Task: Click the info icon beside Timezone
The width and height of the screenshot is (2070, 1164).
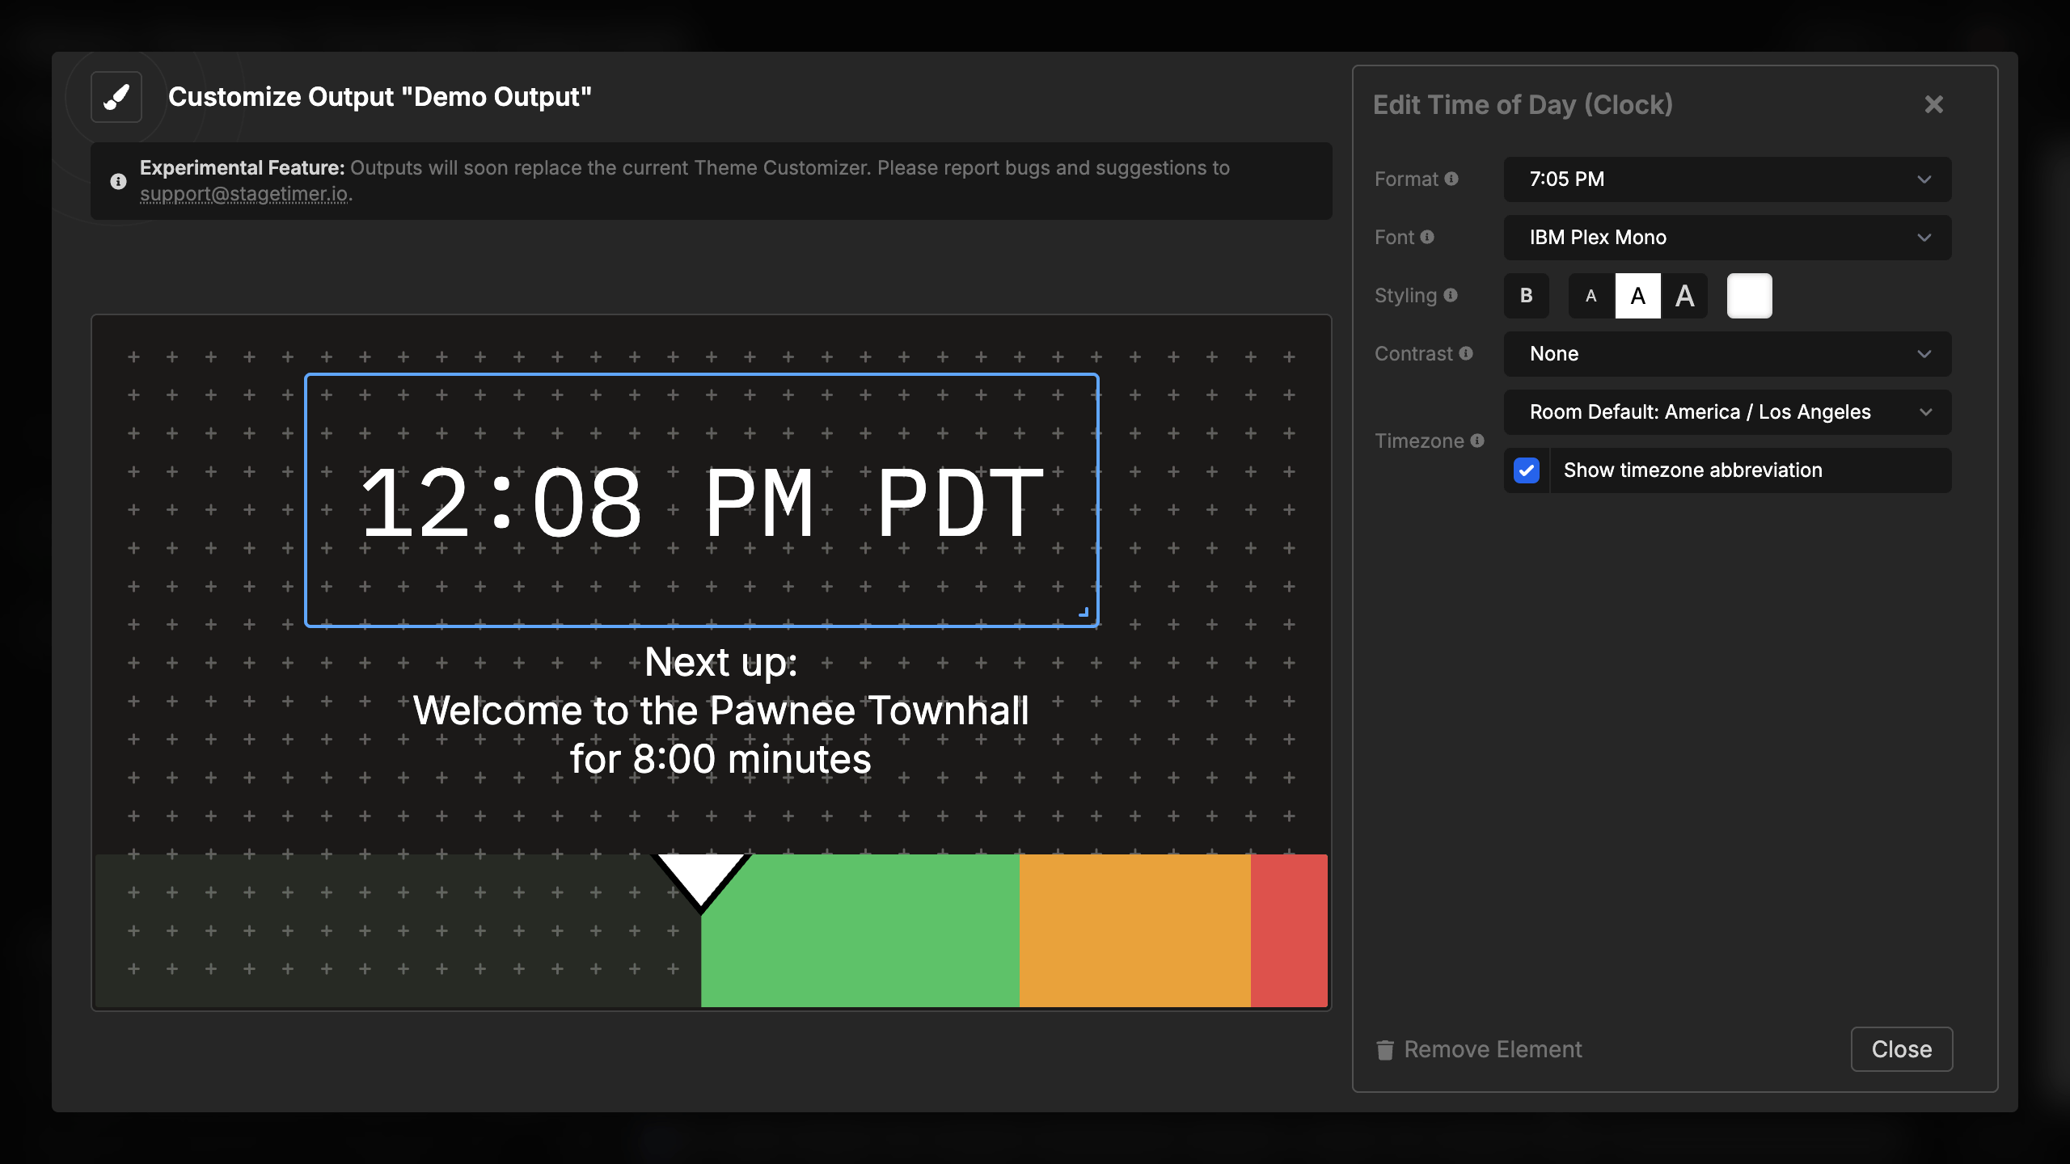Action: coord(1478,441)
